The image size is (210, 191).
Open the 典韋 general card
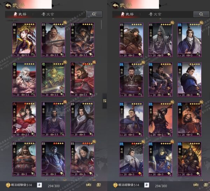coord(189,119)
